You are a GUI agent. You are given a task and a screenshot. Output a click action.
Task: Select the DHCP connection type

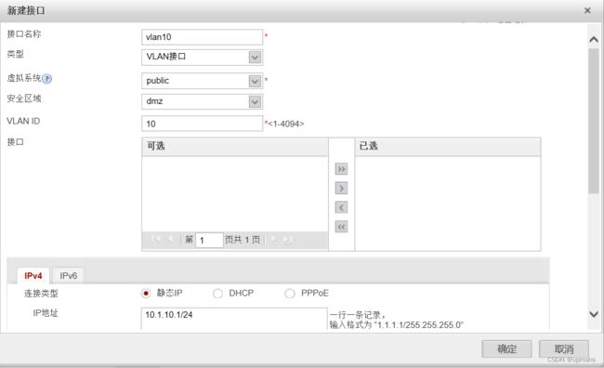[x=217, y=294]
